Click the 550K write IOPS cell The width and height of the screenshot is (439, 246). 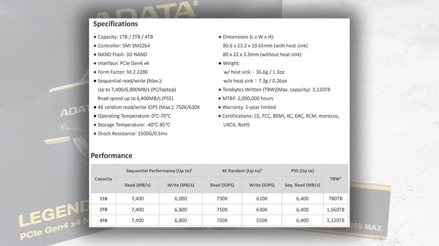point(262,221)
